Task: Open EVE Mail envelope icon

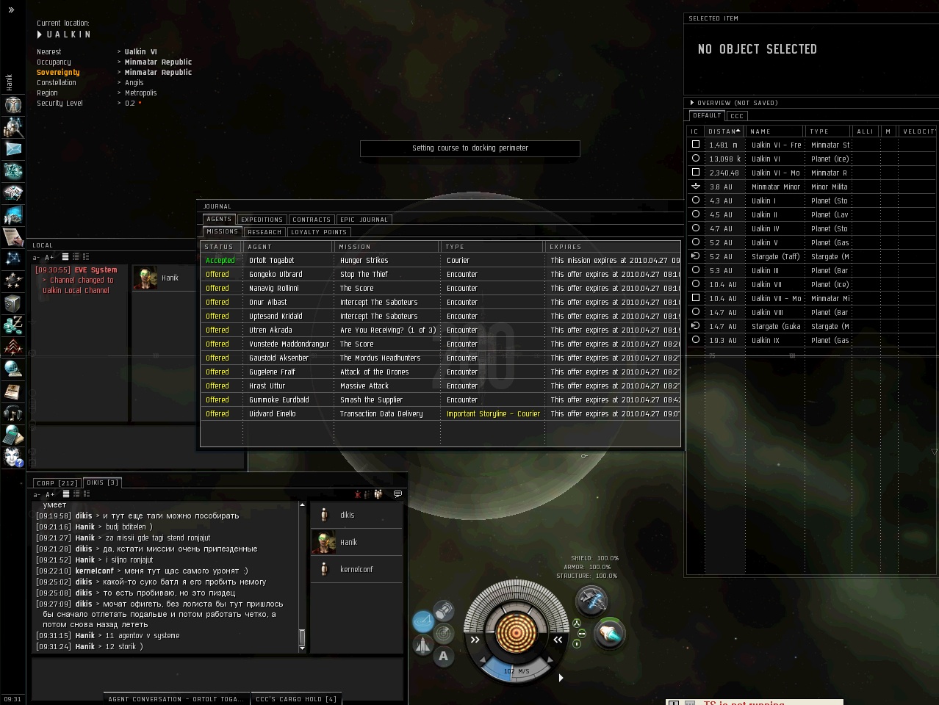Action: [x=12, y=148]
